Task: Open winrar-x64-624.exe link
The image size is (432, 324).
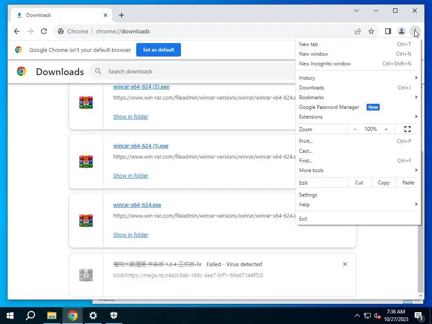Action: 137,205
